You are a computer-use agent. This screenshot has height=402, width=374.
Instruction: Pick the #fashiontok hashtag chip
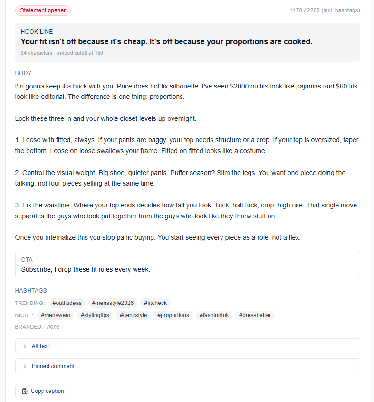214,315
